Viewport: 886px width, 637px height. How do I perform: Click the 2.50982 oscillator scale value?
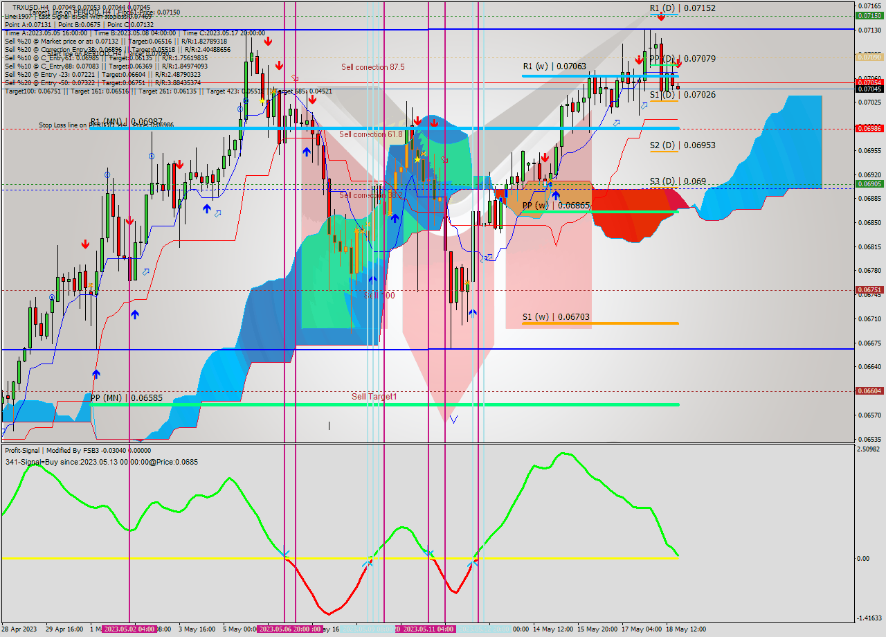(x=869, y=449)
